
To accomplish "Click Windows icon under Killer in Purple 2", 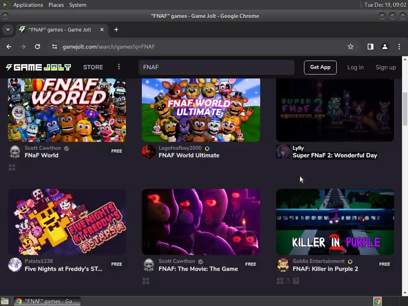I will click(x=280, y=281).
